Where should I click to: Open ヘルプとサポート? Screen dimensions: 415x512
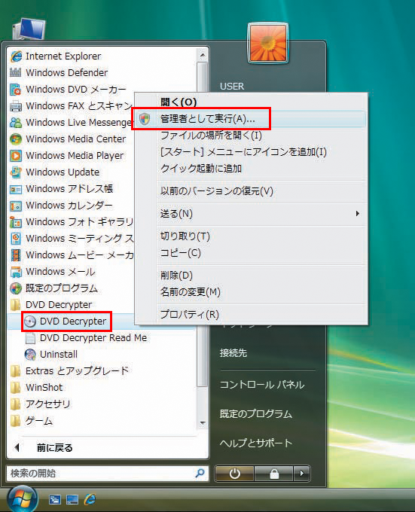tap(255, 443)
